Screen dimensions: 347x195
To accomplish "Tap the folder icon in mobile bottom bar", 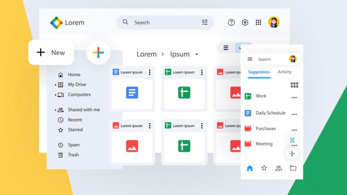I will (x=293, y=168).
